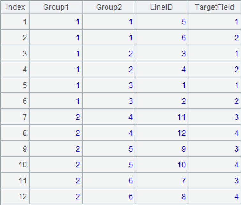Click row index 10 cell
This screenshot has height=205, width=241.
(x=15, y=165)
